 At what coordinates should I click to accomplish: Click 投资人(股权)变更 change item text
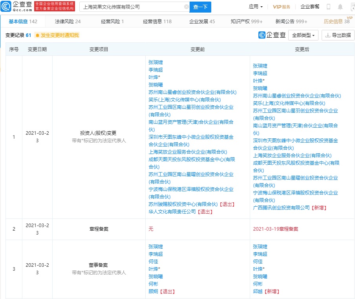pyautogui.click(x=98, y=133)
